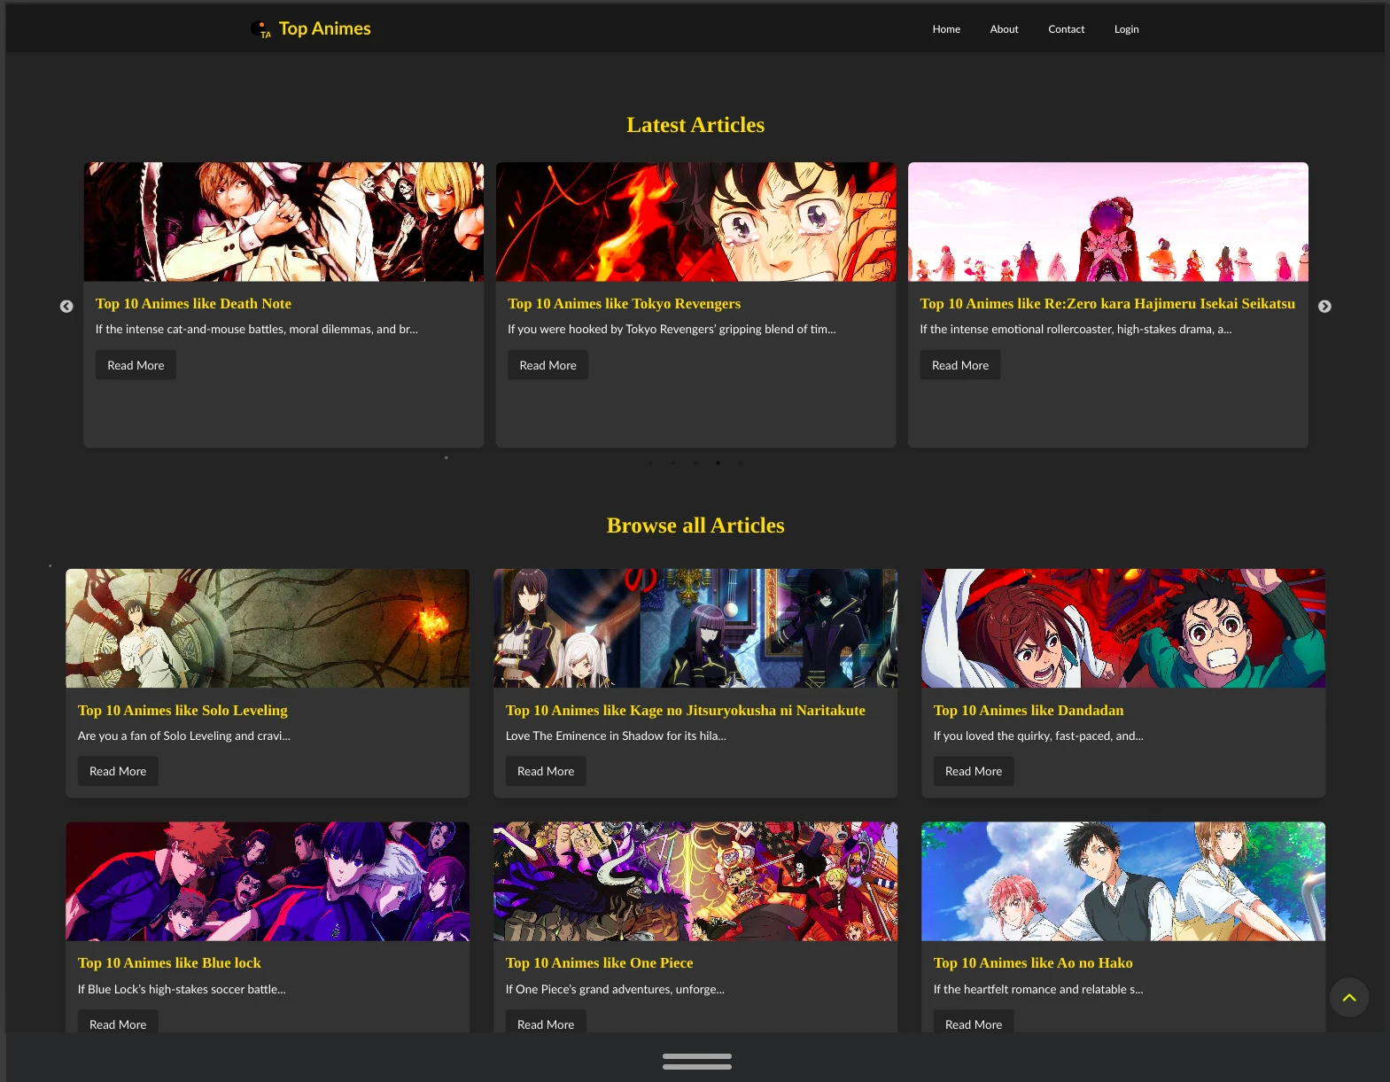Viewport: 1390px width, 1082px height.
Task: Read More on Blue lock card
Action: [118, 1022]
